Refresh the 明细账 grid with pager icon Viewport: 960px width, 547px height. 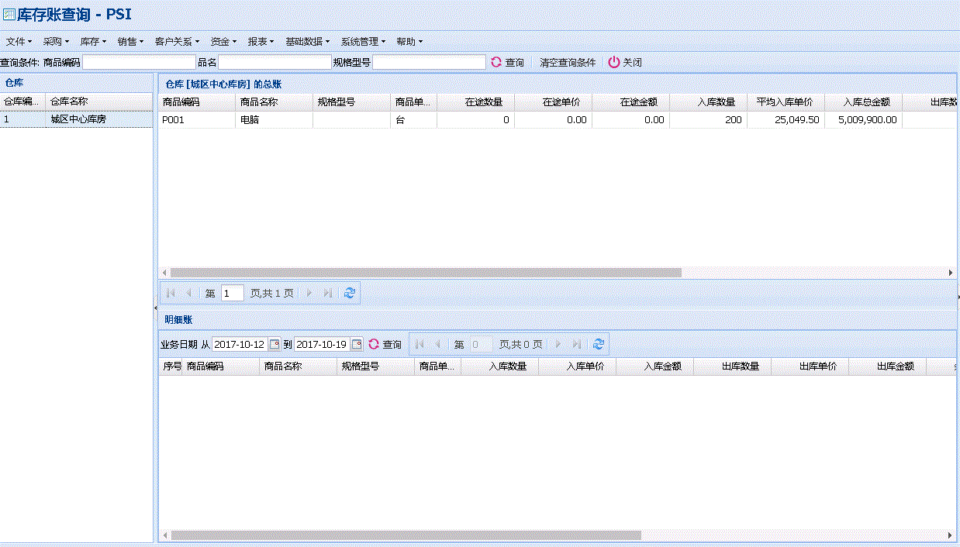[x=598, y=344]
